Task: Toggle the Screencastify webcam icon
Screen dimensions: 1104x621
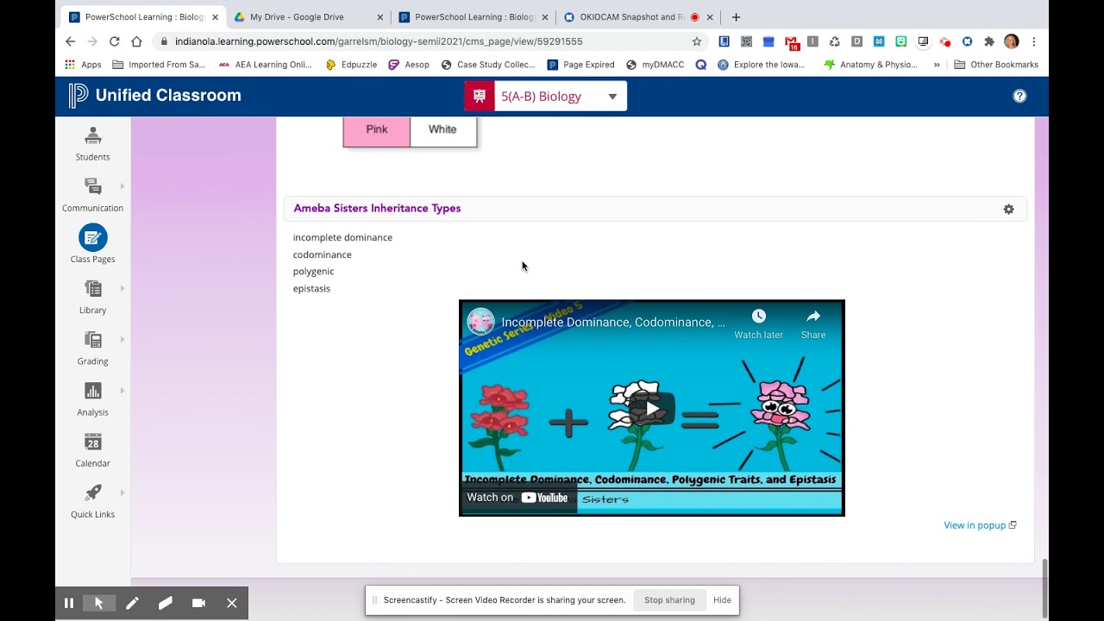Action: 198,603
